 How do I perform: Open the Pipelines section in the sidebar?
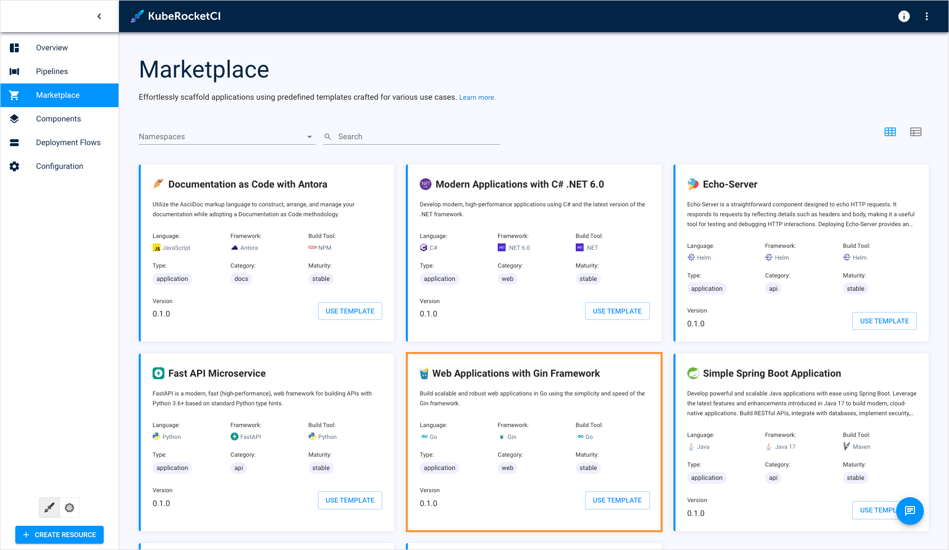pyautogui.click(x=51, y=71)
